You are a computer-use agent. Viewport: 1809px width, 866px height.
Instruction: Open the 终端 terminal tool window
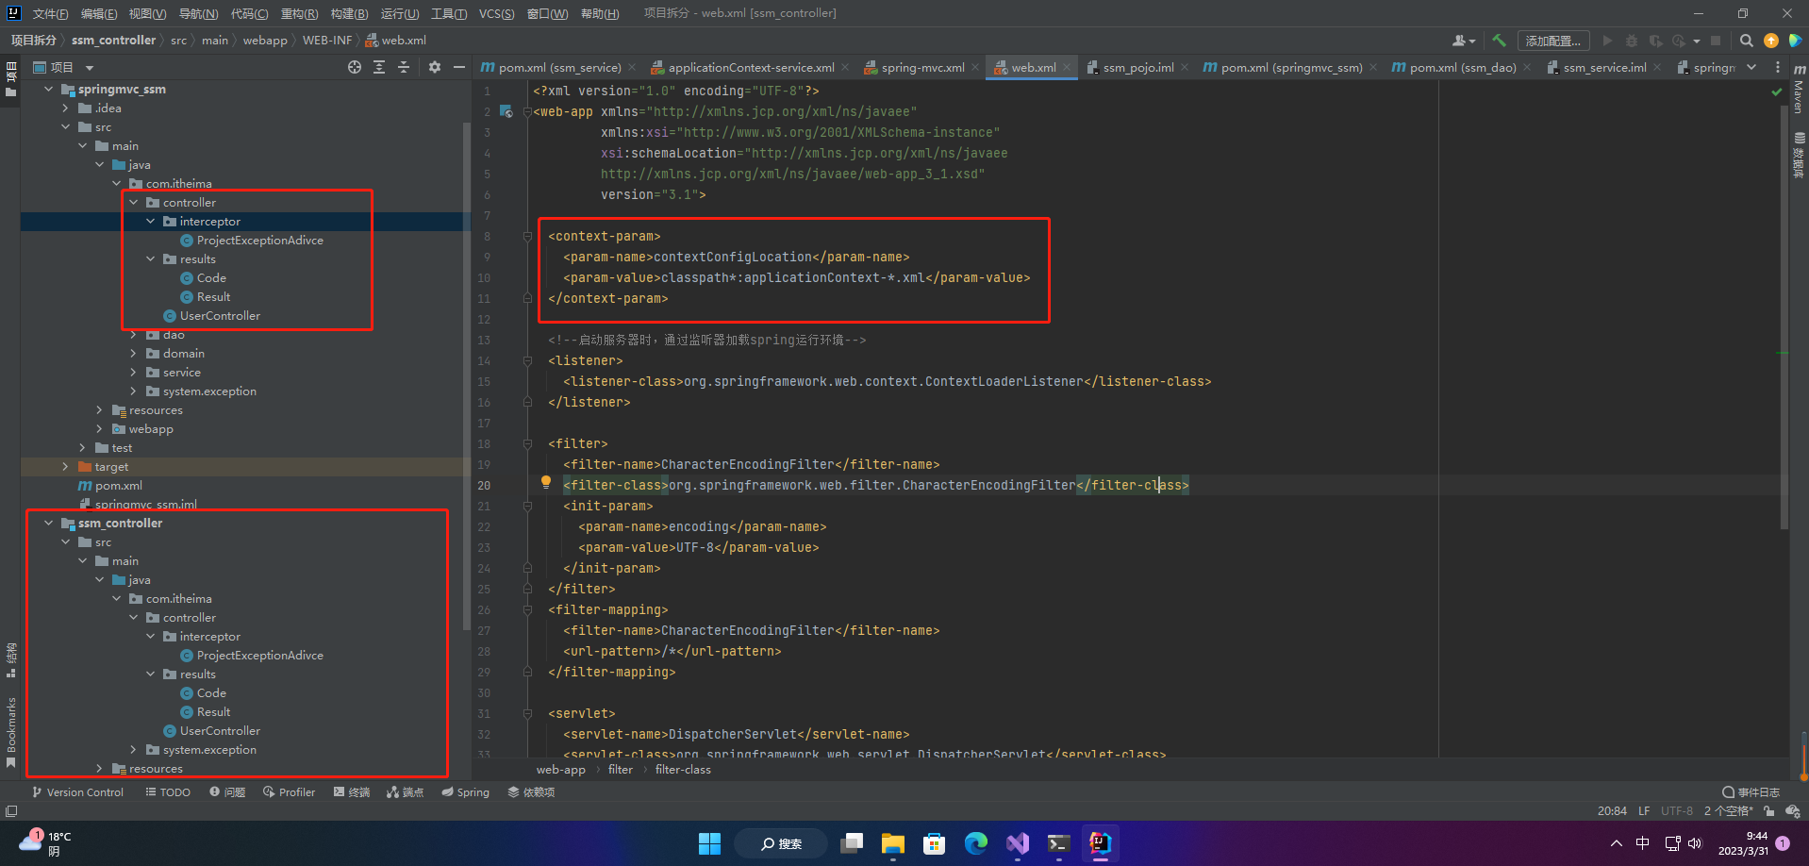[x=351, y=792]
